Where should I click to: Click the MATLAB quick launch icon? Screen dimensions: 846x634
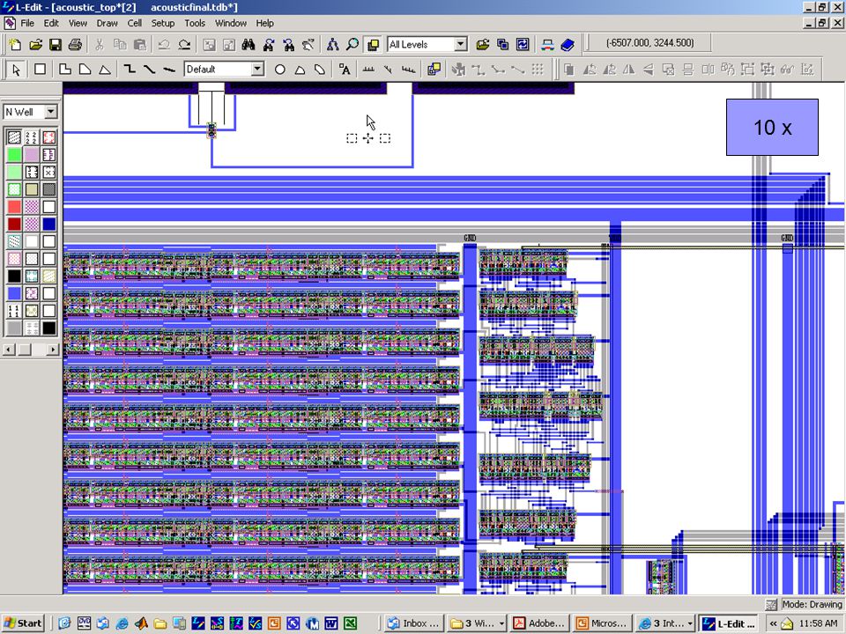141,623
